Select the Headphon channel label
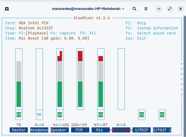Screen dimensions: 186x137 tap(39, 130)
